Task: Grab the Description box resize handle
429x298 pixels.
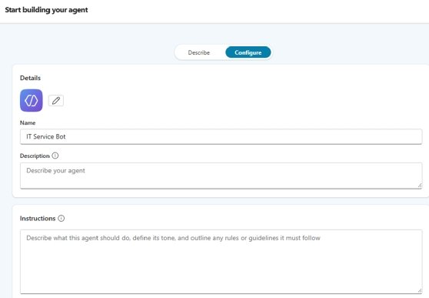Action: (420, 186)
